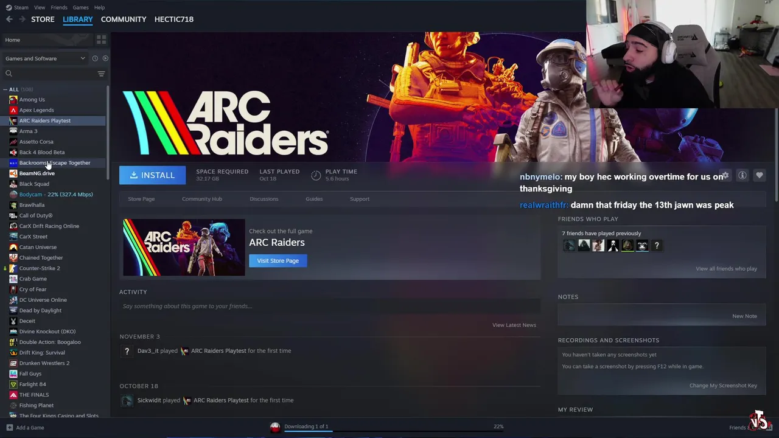The width and height of the screenshot is (779, 438).
Task: Show game info icon
Action: coord(742,175)
